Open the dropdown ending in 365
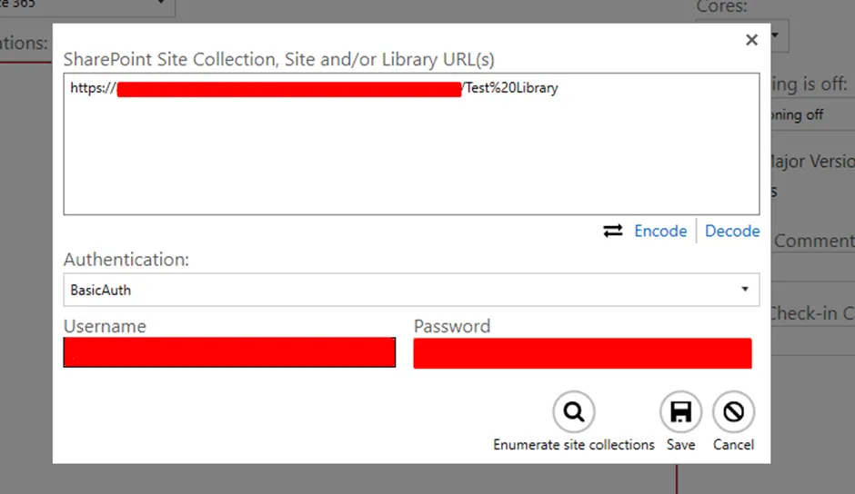855x494 pixels. 161,5
